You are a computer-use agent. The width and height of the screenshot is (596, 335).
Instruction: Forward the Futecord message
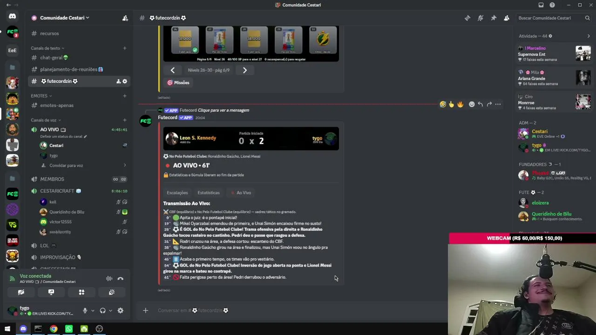[489, 104]
